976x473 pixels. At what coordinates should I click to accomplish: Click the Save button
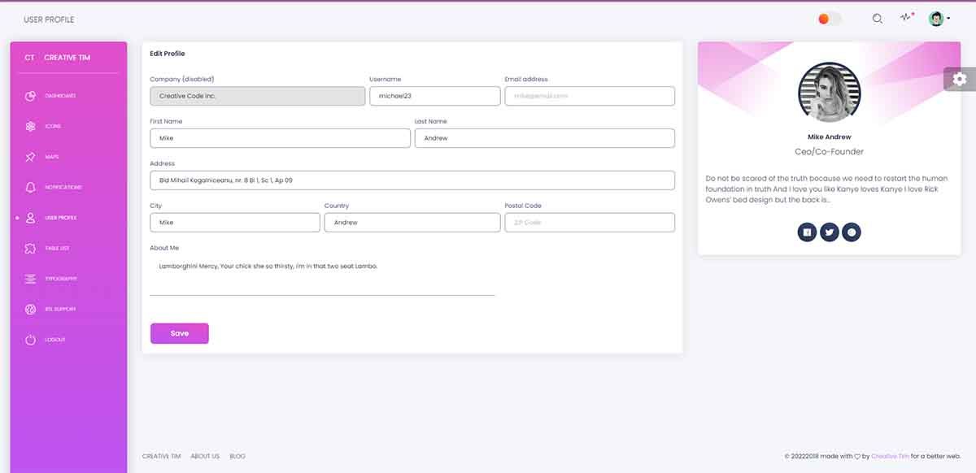[179, 333]
